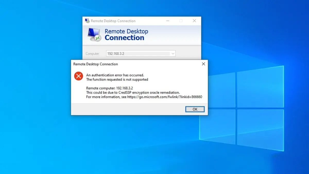Click the Computer field showing 192.168.3.2
This screenshot has width=309, height=174.
pyautogui.click(x=138, y=54)
